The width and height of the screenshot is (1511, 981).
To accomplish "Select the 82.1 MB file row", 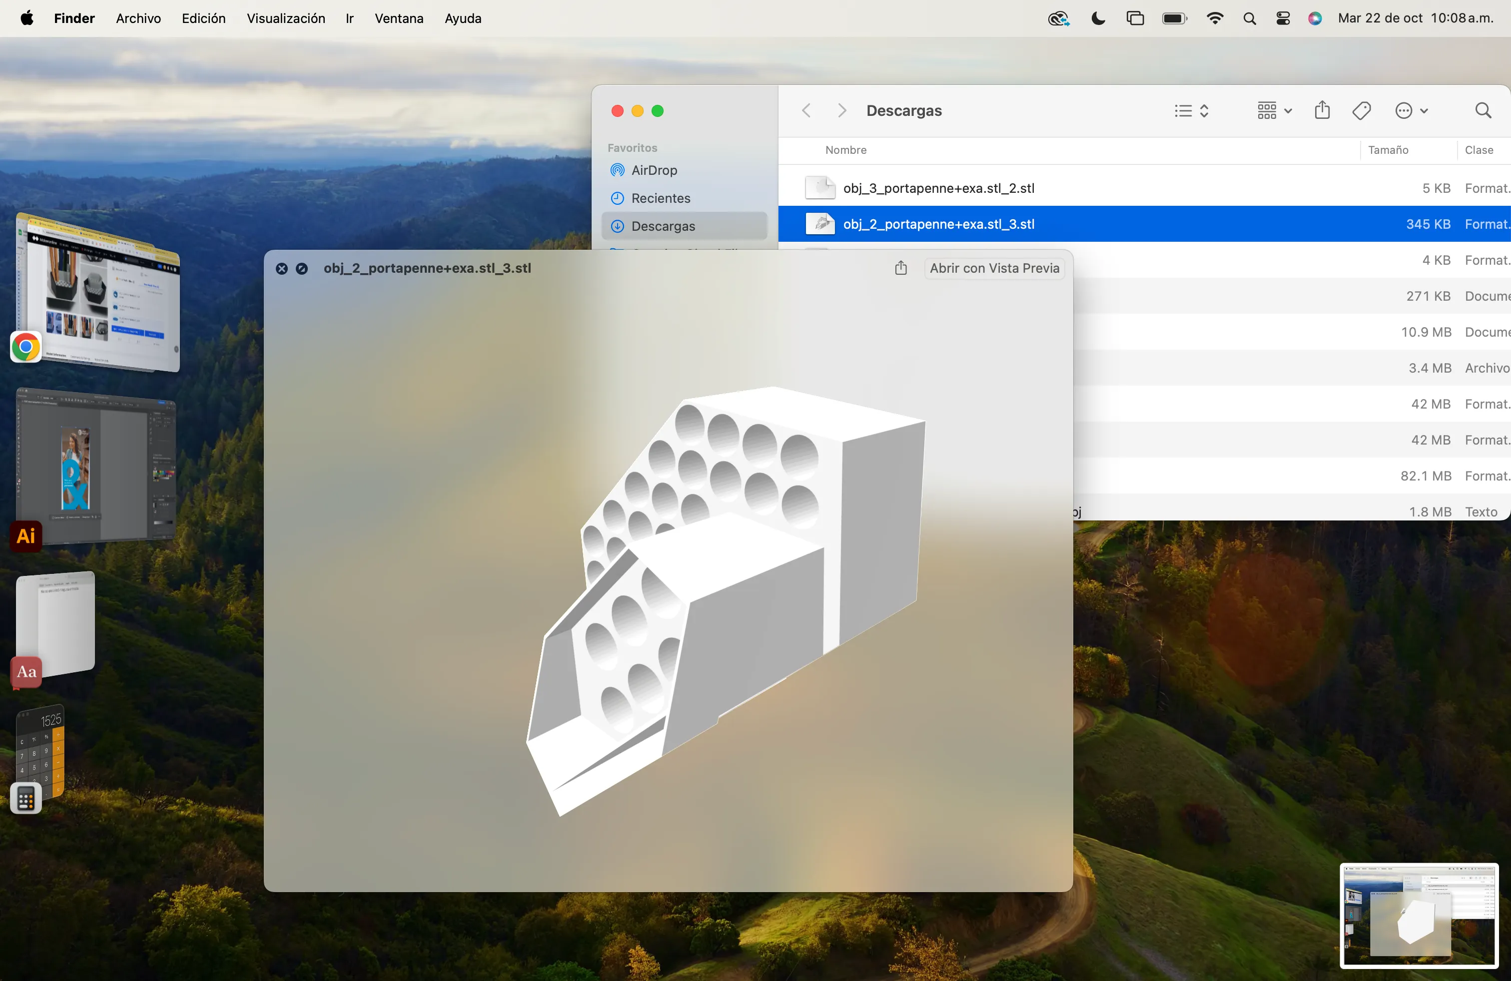I will [x=1291, y=476].
